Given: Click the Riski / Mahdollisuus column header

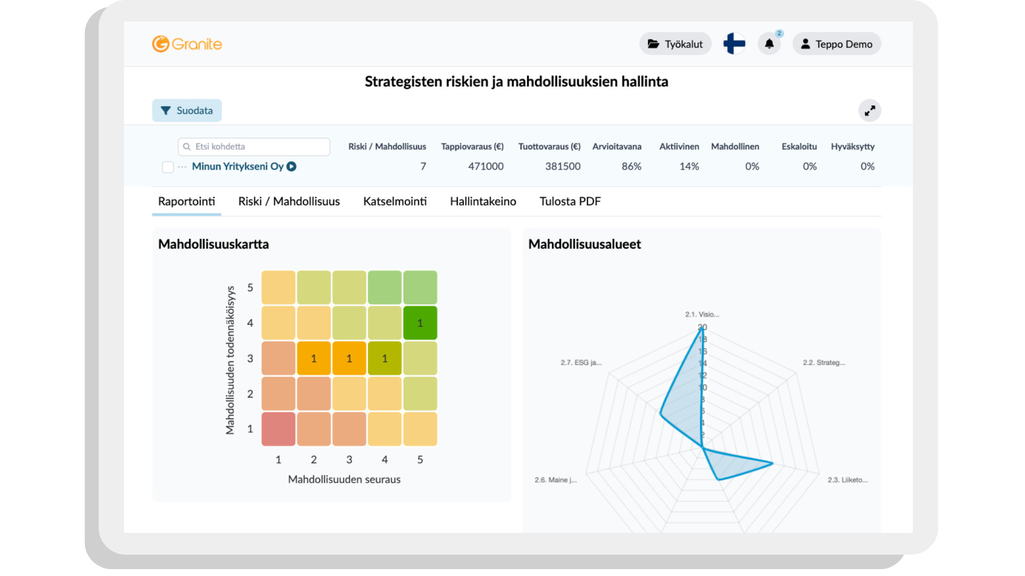Looking at the screenshot, I should [x=387, y=147].
